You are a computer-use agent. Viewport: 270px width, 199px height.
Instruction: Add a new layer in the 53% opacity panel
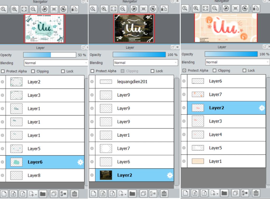(x=4, y=194)
